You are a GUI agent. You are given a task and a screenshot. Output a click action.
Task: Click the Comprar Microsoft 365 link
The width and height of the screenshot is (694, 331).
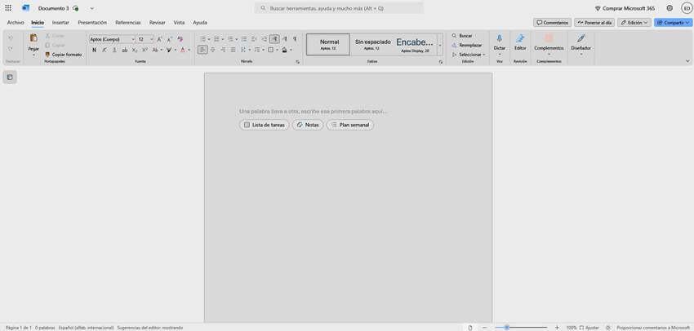pyautogui.click(x=625, y=8)
